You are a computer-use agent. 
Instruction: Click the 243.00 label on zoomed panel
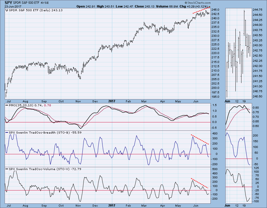pos(258,45)
